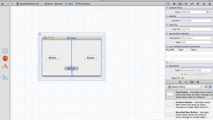
Task: Pick the blue label color swatch
Action: click(198, 74)
